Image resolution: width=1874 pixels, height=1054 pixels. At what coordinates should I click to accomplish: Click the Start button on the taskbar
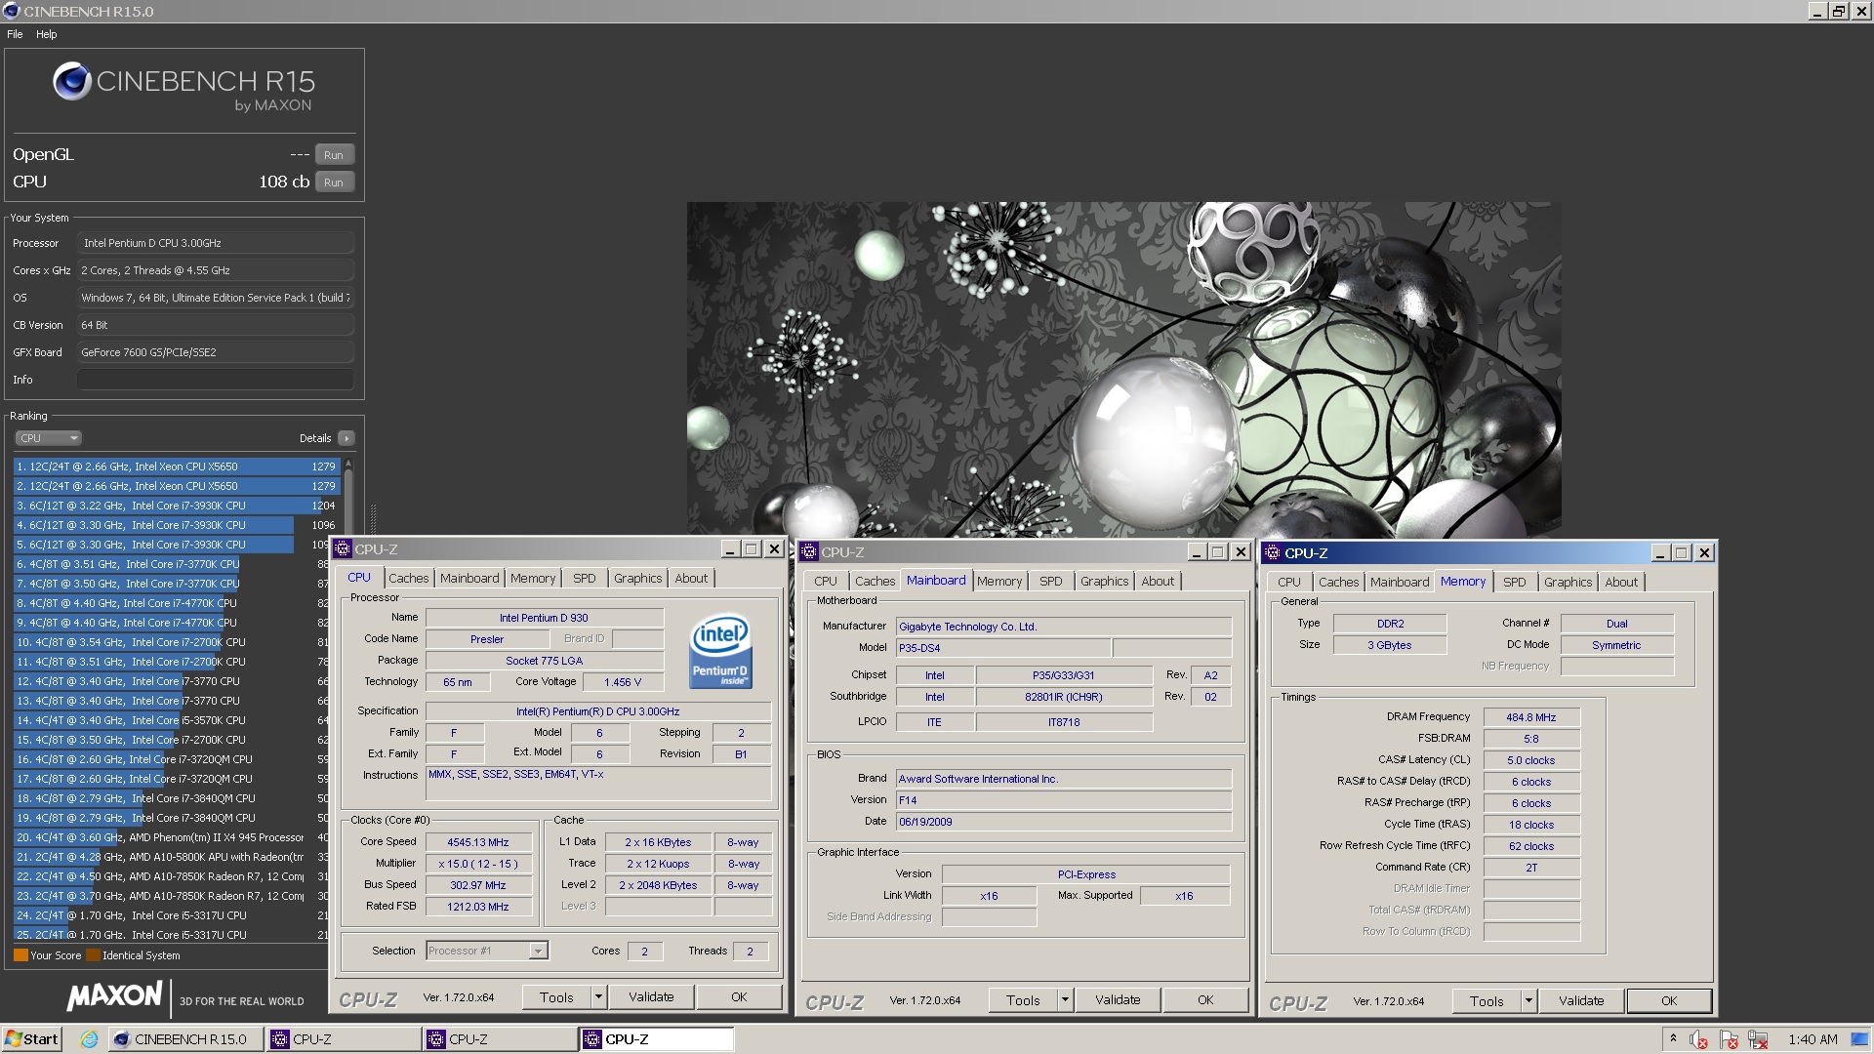click(x=32, y=1039)
